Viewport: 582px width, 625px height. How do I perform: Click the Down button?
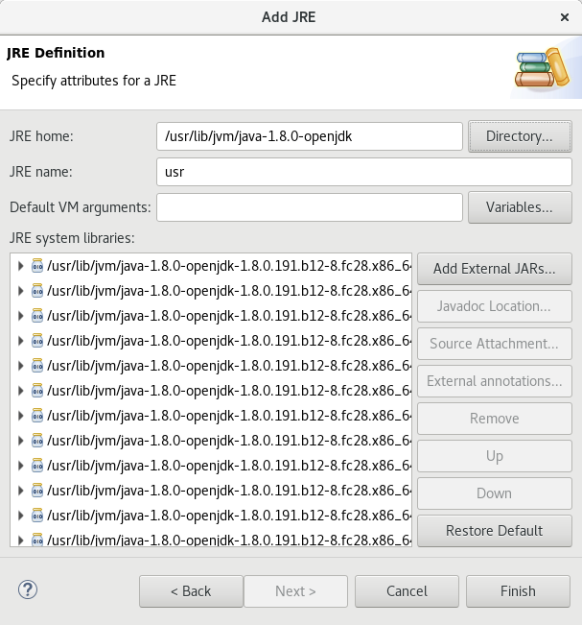pyautogui.click(x=495, y=493)
